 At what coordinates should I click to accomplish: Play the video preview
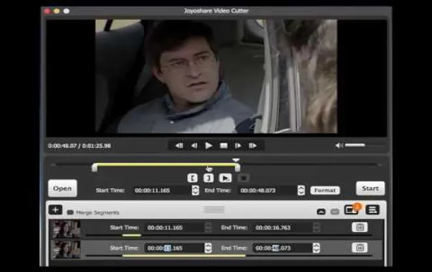click(x=209, y=146)
